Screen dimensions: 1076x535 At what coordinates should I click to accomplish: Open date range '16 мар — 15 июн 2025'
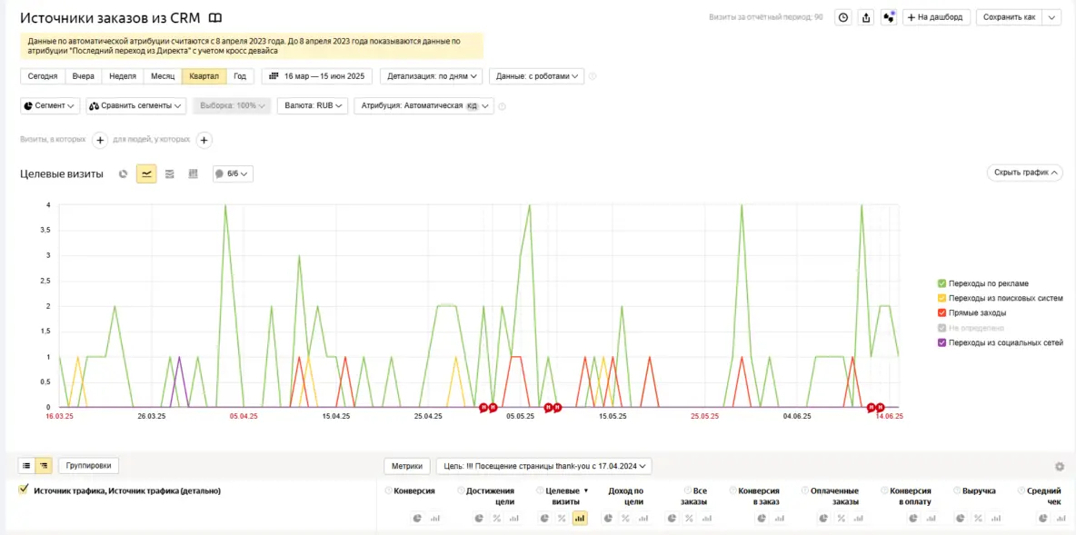click(x=317, y=76)
